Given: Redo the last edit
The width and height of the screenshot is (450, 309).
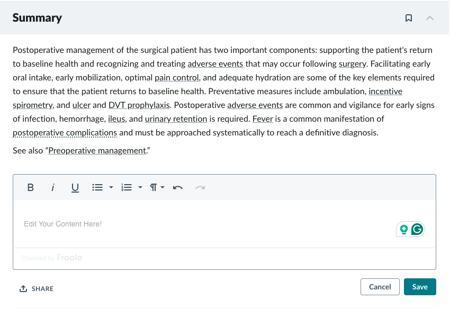Looking at the screenshot, I should (200, 188).
